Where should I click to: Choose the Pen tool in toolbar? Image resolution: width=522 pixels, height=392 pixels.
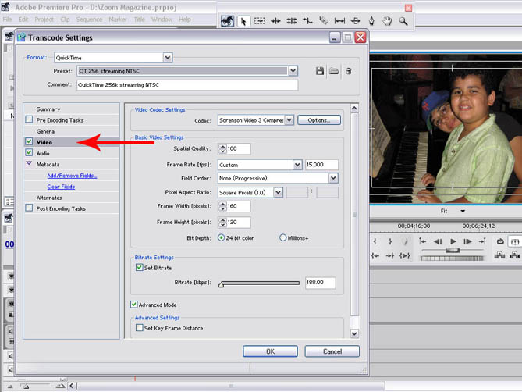371,22
